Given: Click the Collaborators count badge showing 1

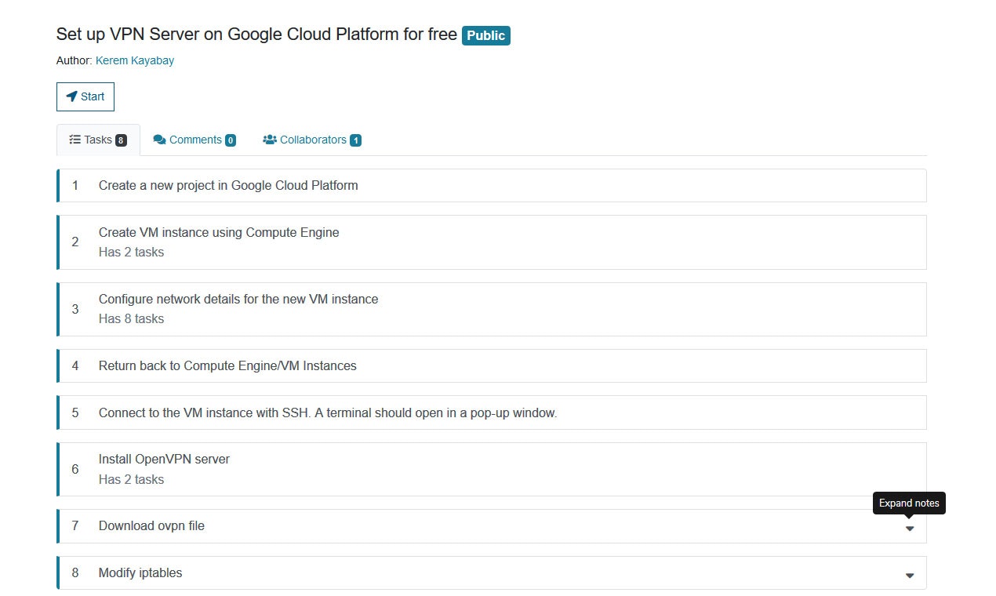Looking at the screenshot, I should coord(355,140).
